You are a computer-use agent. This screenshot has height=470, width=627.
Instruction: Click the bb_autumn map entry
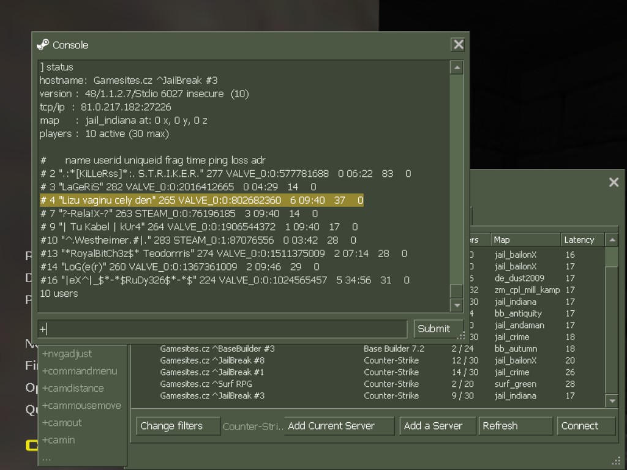(516, 349)
